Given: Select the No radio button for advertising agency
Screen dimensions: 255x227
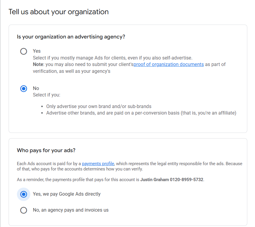Looking at the screenshot, I should tap(23, 88).
